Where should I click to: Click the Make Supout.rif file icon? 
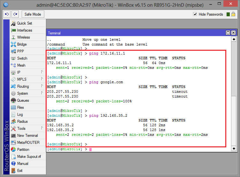(14, 157)
